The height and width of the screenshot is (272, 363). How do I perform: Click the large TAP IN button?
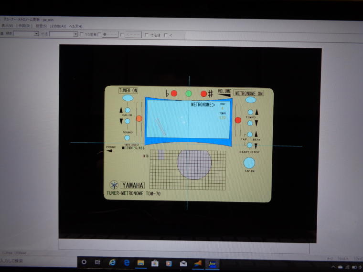pos(249,163)
